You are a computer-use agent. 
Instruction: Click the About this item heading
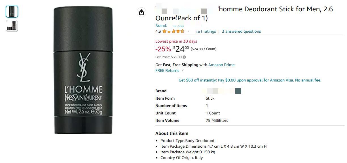click(x=172, y=133)
